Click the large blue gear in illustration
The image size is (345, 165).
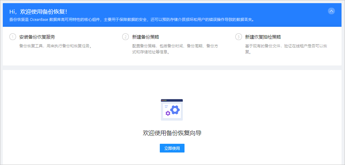click(175, 110)
